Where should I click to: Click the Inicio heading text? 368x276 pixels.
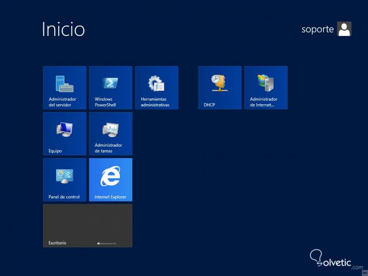[x=63, y=29]
